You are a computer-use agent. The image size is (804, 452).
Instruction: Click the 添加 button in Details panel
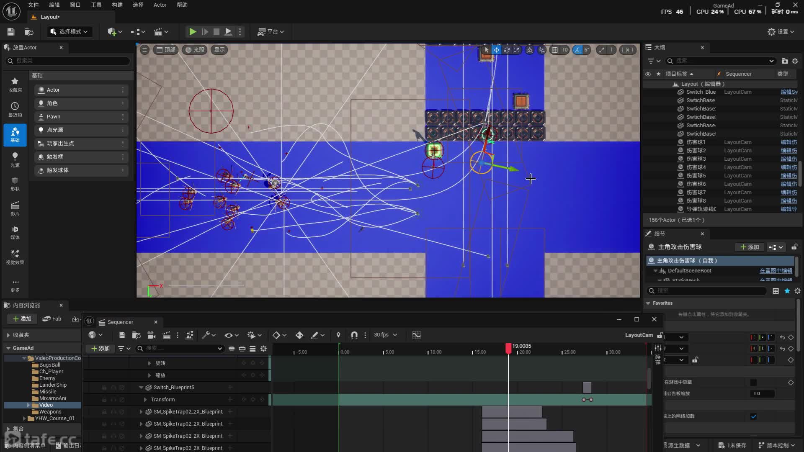click(x=749, y=247)
